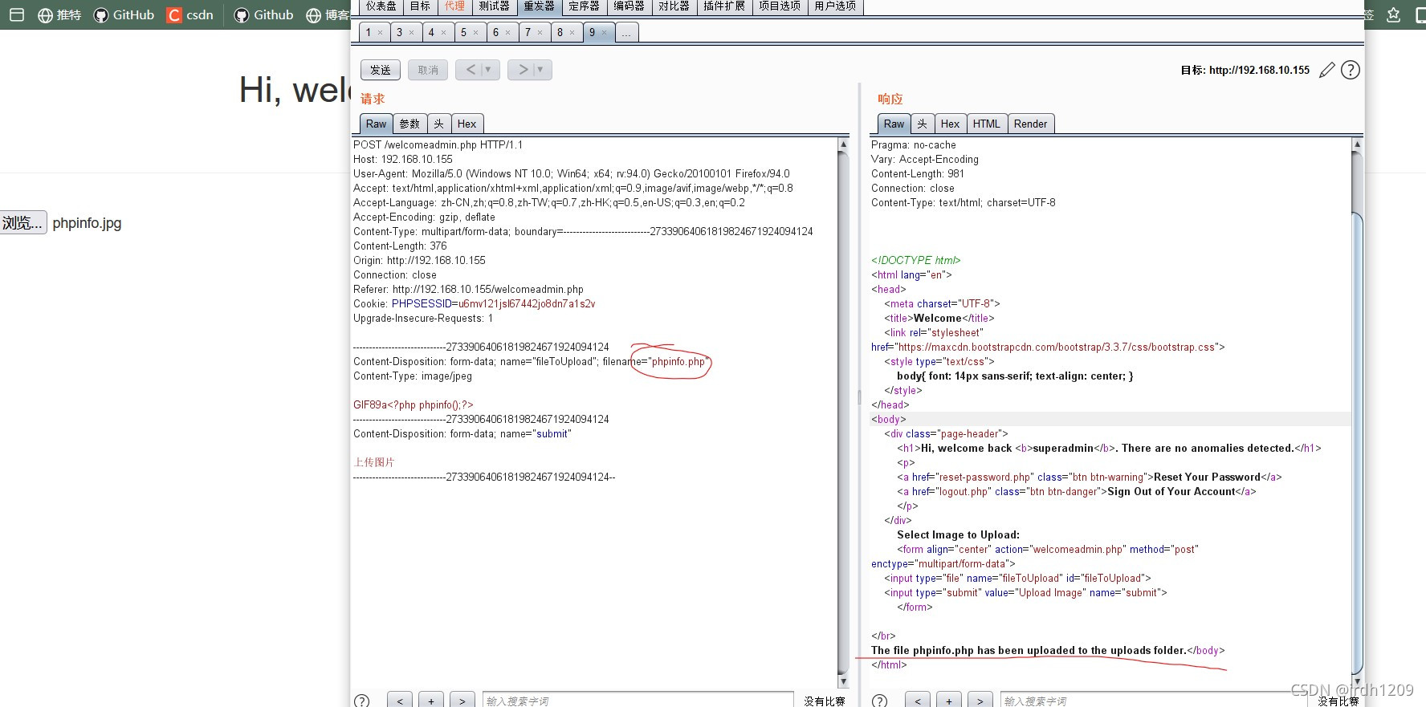This screenshot has height=707, width=1426.
Task: Select the request Raw tab
Action: point(376,124)
